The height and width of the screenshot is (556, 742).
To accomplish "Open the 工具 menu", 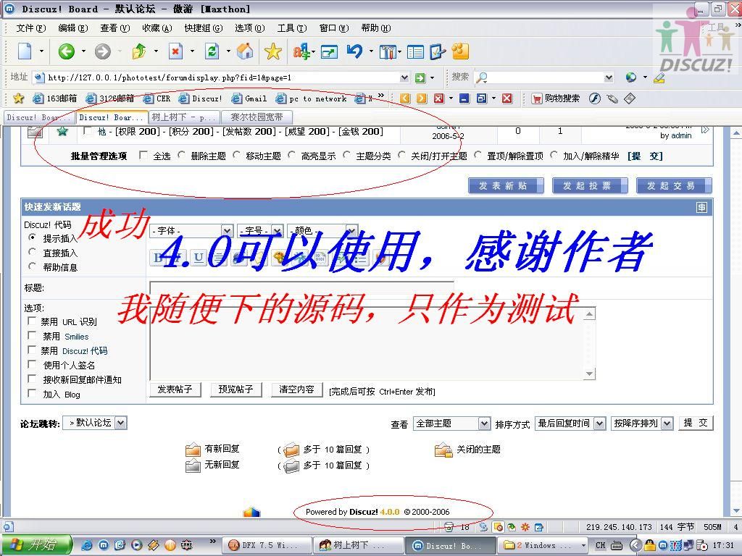I will [292, 28].
